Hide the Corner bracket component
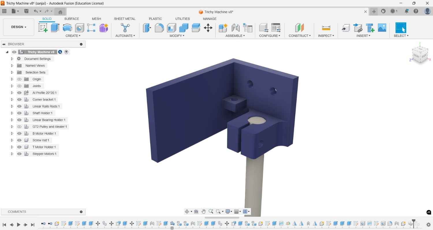Screen dimensions: 433x230 (19, 99)
